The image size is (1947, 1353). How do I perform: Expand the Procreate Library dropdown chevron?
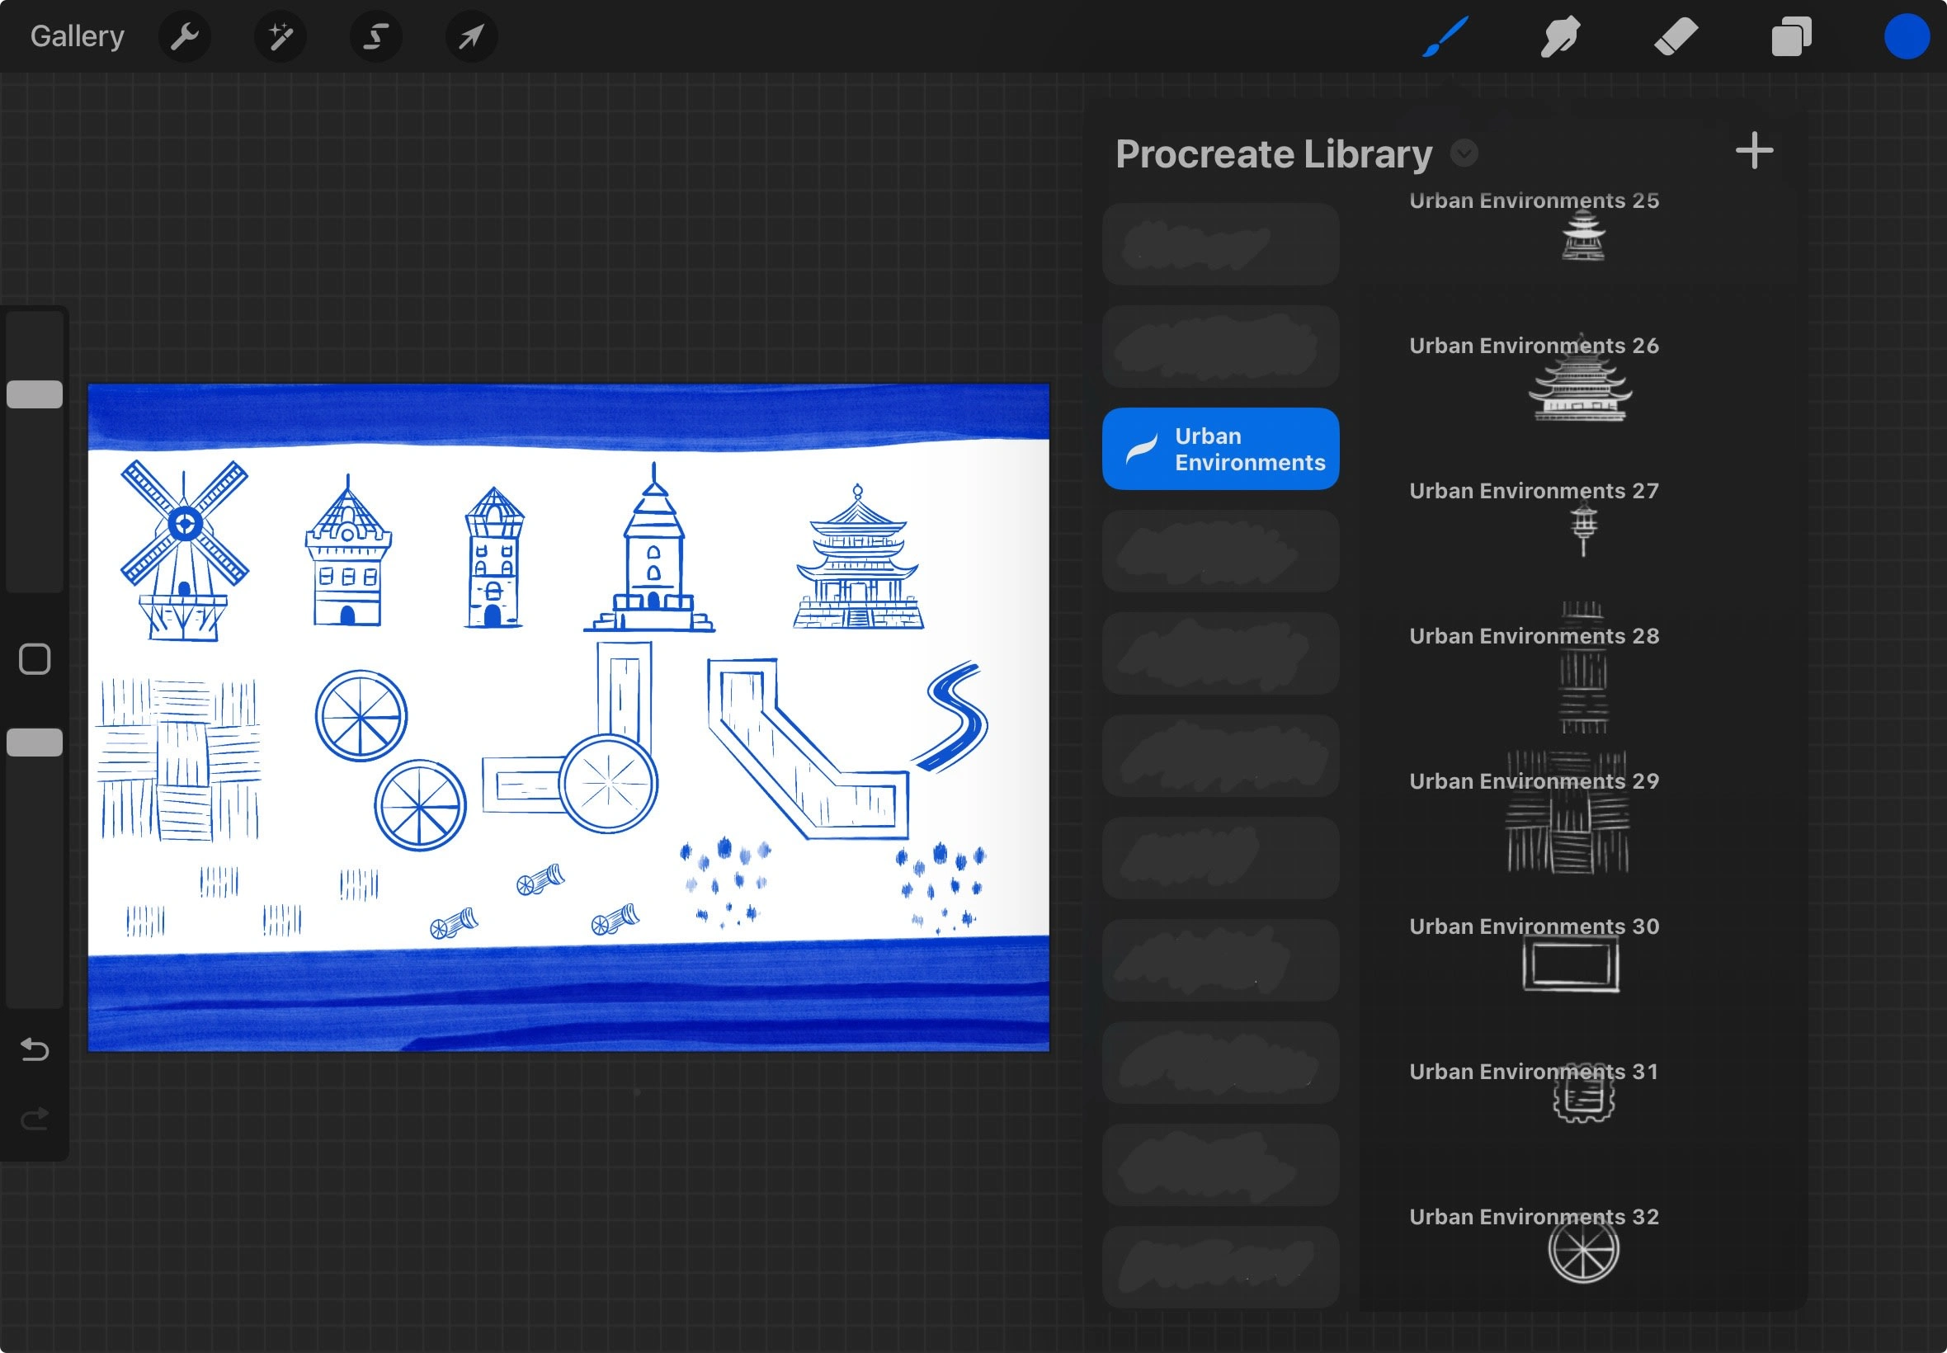coord(1464,153)
